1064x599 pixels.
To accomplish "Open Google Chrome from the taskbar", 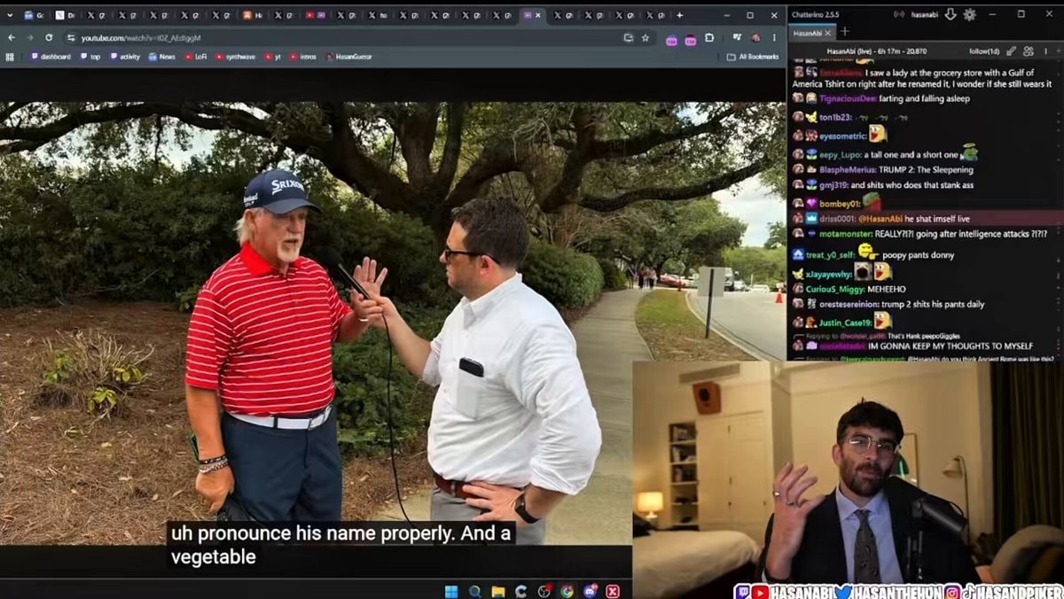I will coord(567,591).
